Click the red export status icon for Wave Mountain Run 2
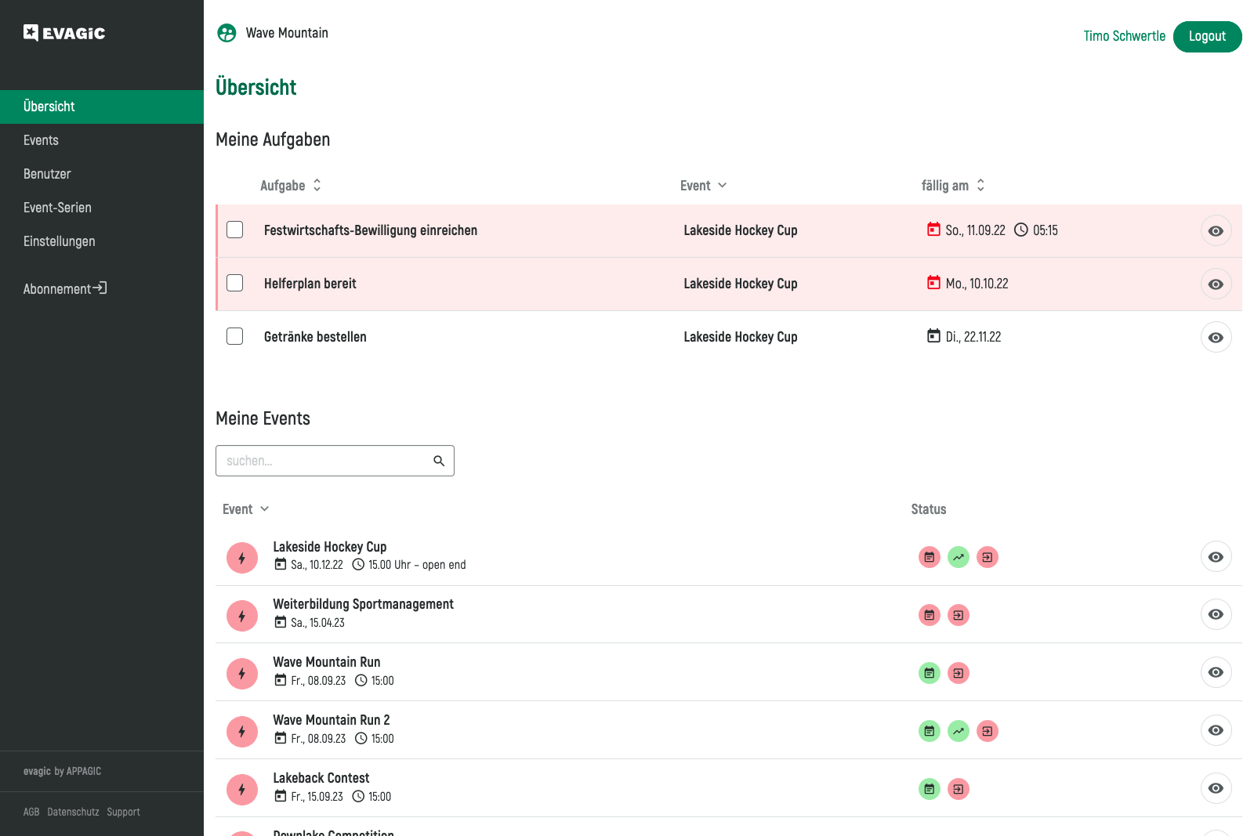Image resolution: width=1254 pixels, height=836 pixels. click(987, 731)
